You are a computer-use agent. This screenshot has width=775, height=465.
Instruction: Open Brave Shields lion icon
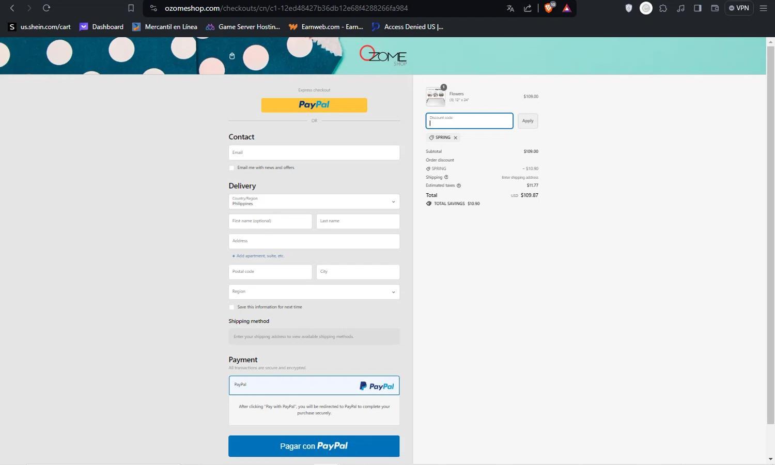coord(549,8)
